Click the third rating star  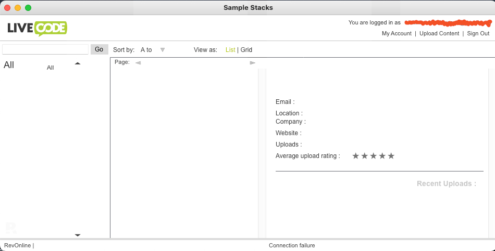pyautogui.click(x=374, y=156)
